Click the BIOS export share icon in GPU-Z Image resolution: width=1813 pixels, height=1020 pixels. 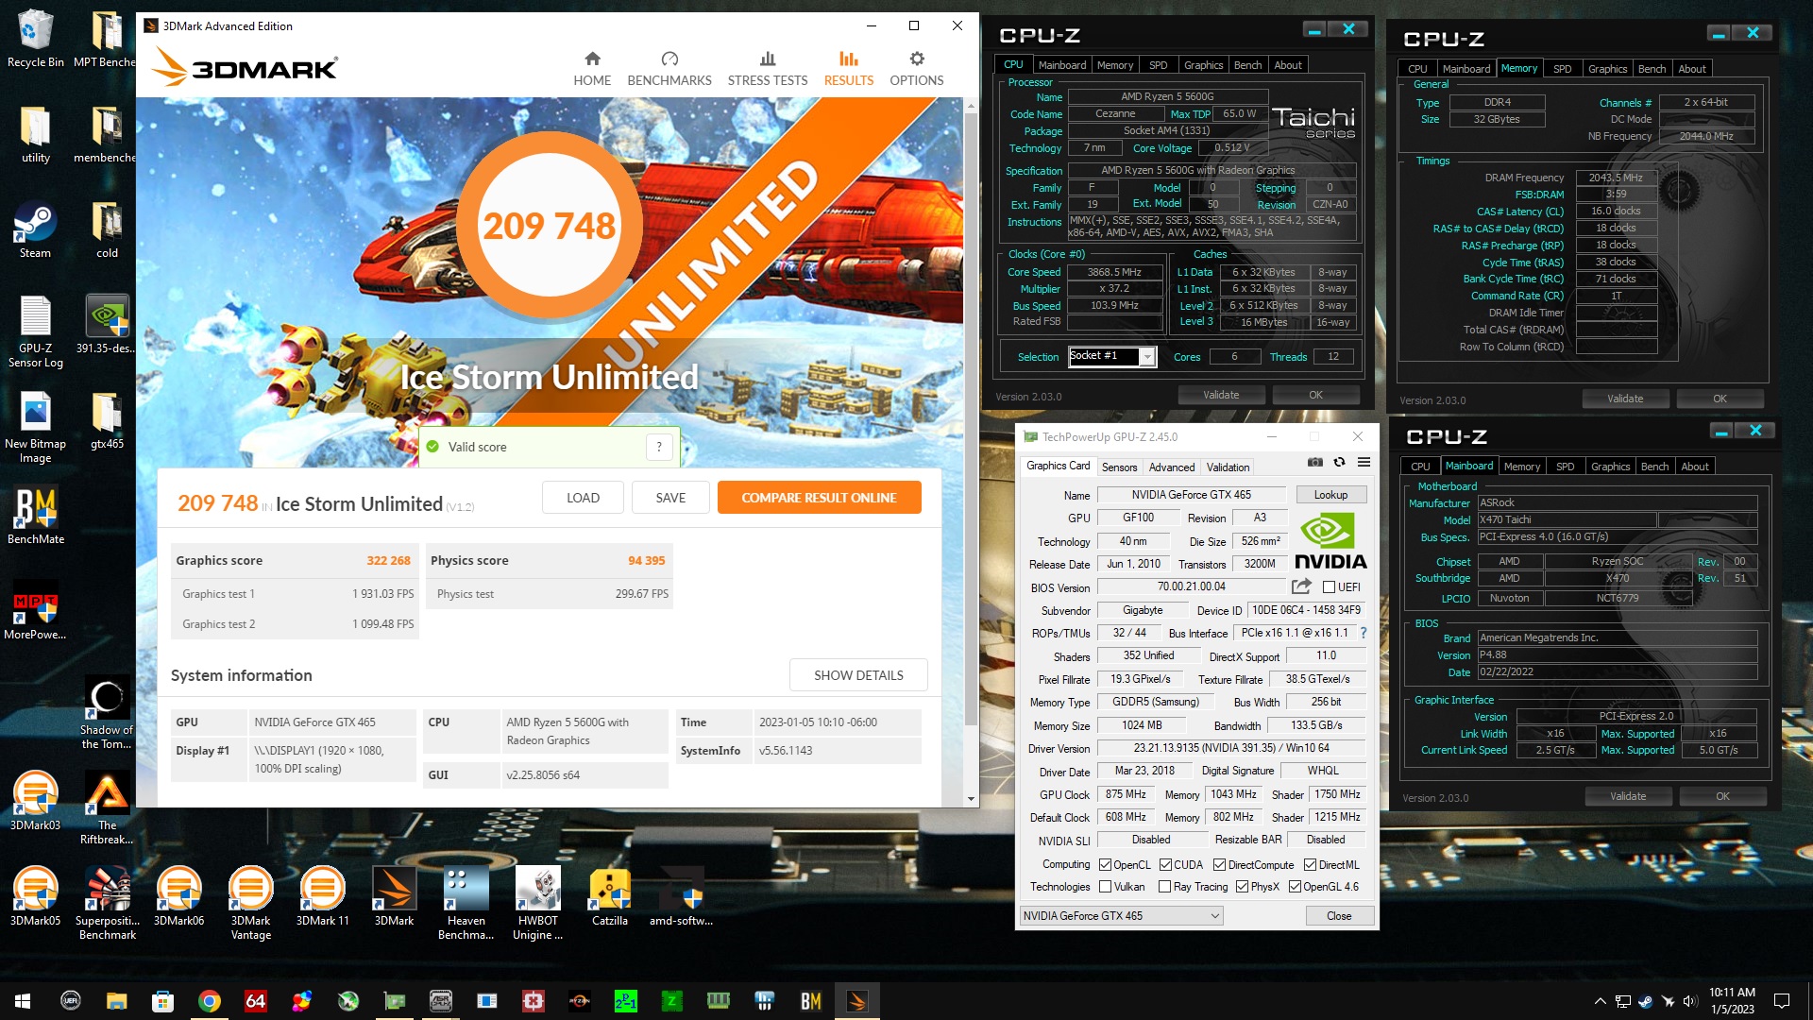pos(1301,586)
